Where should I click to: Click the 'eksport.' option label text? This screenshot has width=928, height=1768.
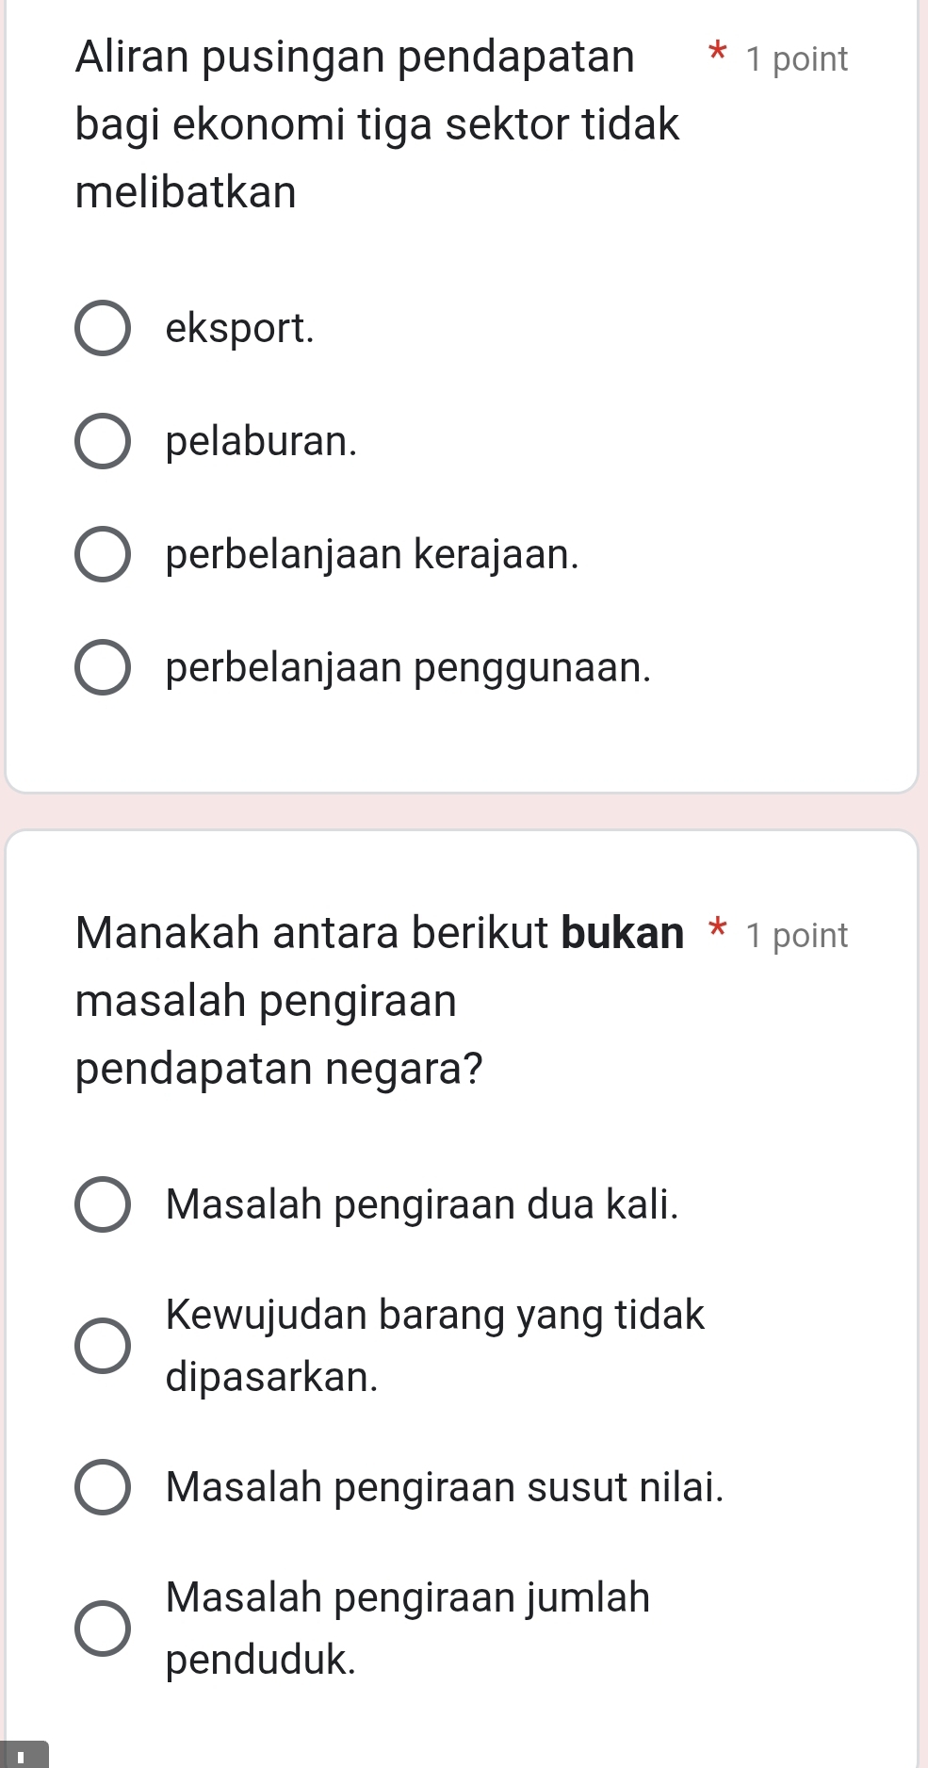pos(239,329)
